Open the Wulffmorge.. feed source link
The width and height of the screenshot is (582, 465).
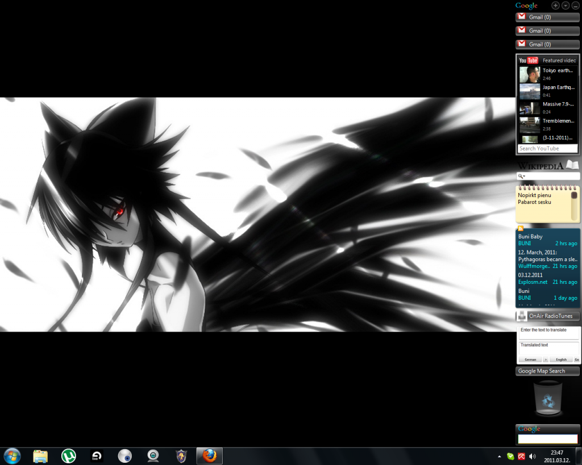pos(534,266)
